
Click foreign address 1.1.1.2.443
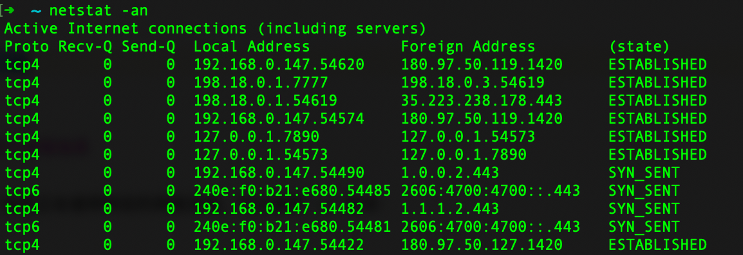[450, 209]
